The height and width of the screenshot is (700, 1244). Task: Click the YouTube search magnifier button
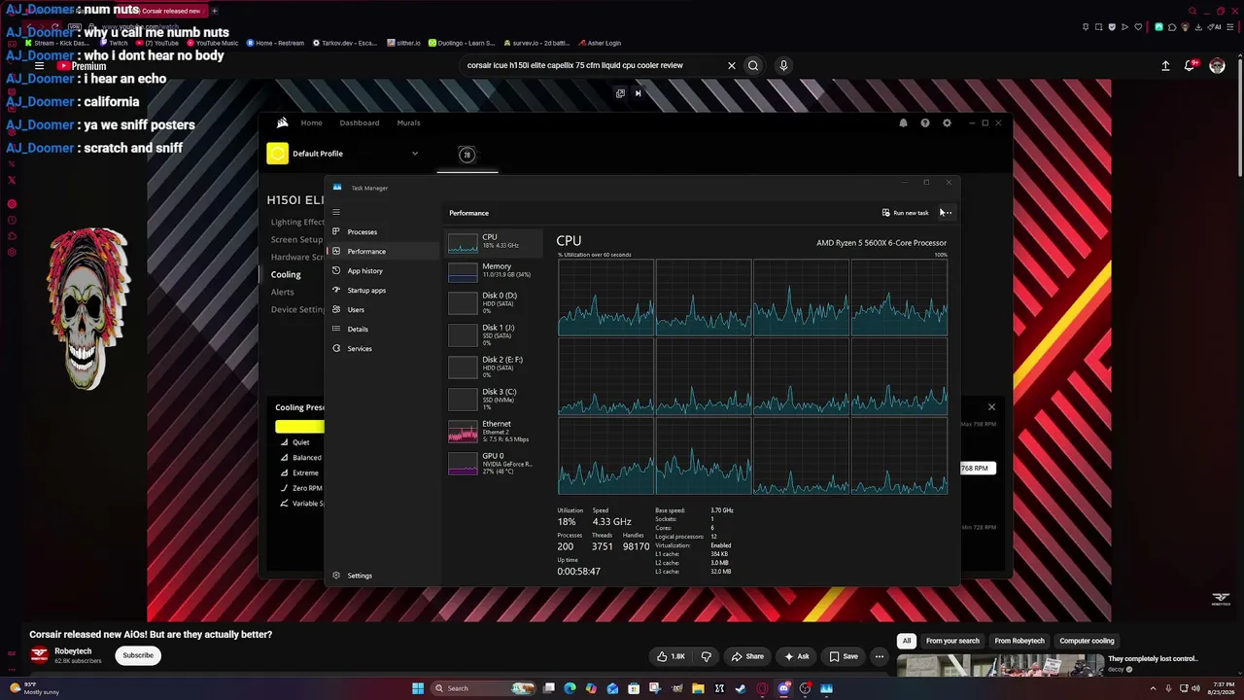click(x=753, y=65)
